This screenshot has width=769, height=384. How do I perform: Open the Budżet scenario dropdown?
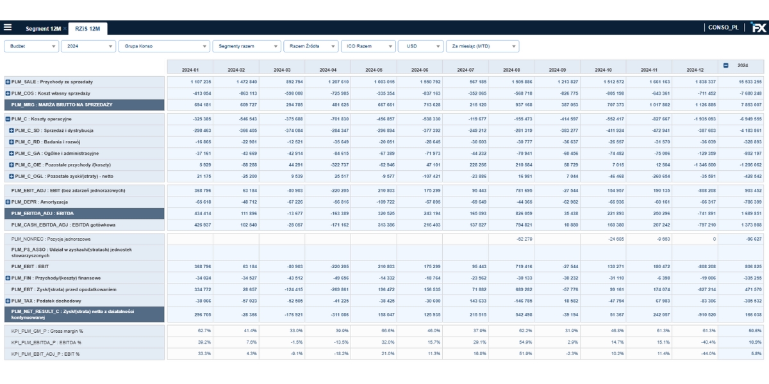31,46
